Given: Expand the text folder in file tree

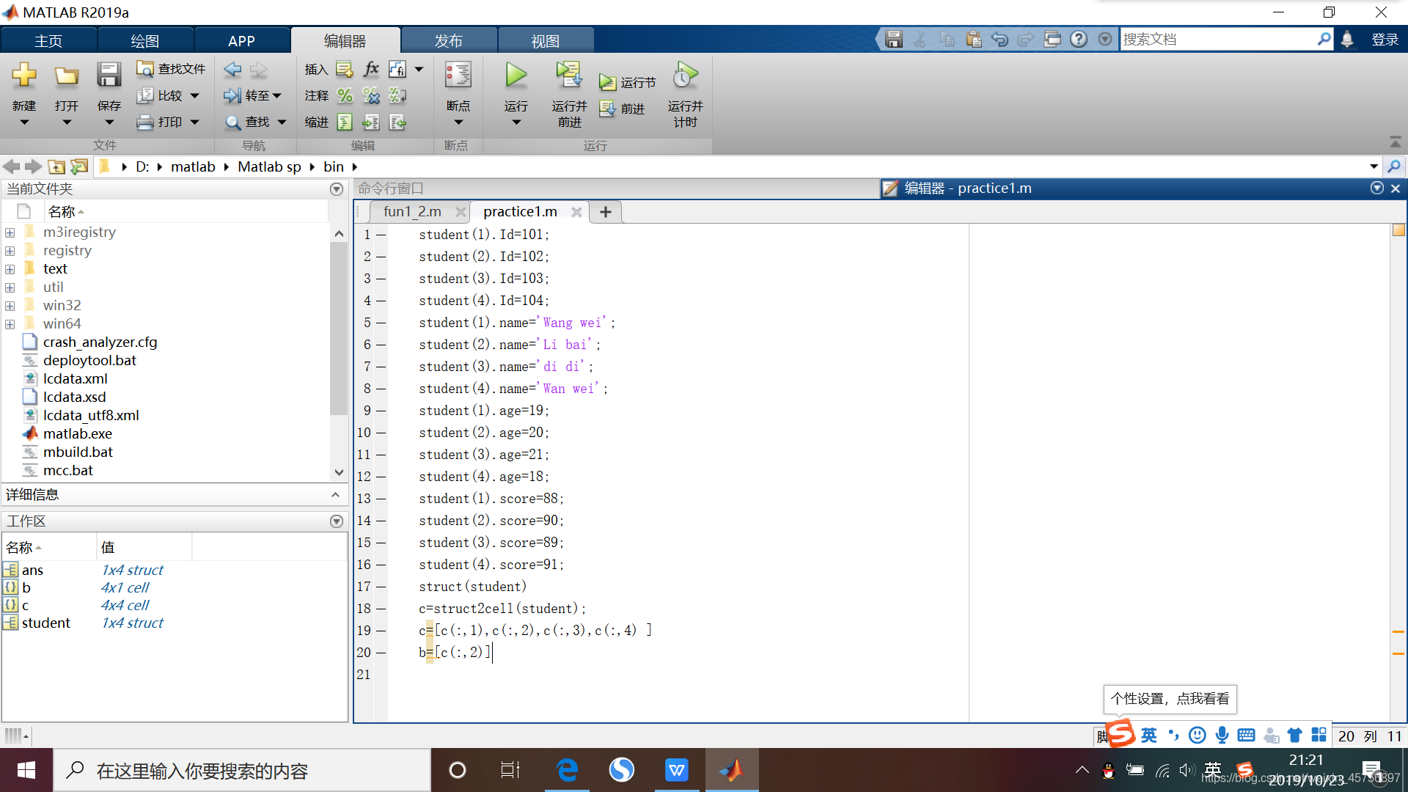Looking at the screenshot, I should point(11,269).
